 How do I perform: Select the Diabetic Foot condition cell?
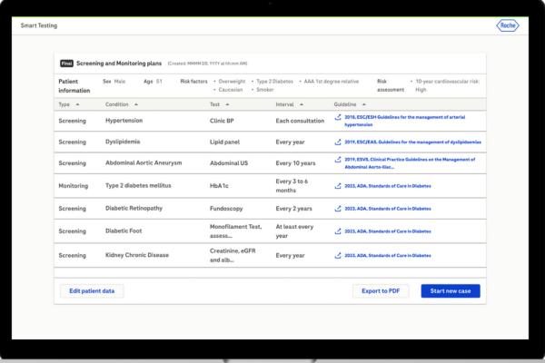124,231
